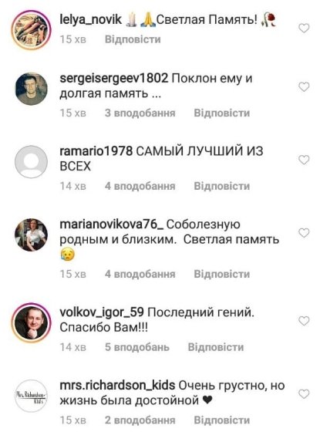View ramario1978's default avatar profile
330x432 pixels.
[x=31, y=162]
